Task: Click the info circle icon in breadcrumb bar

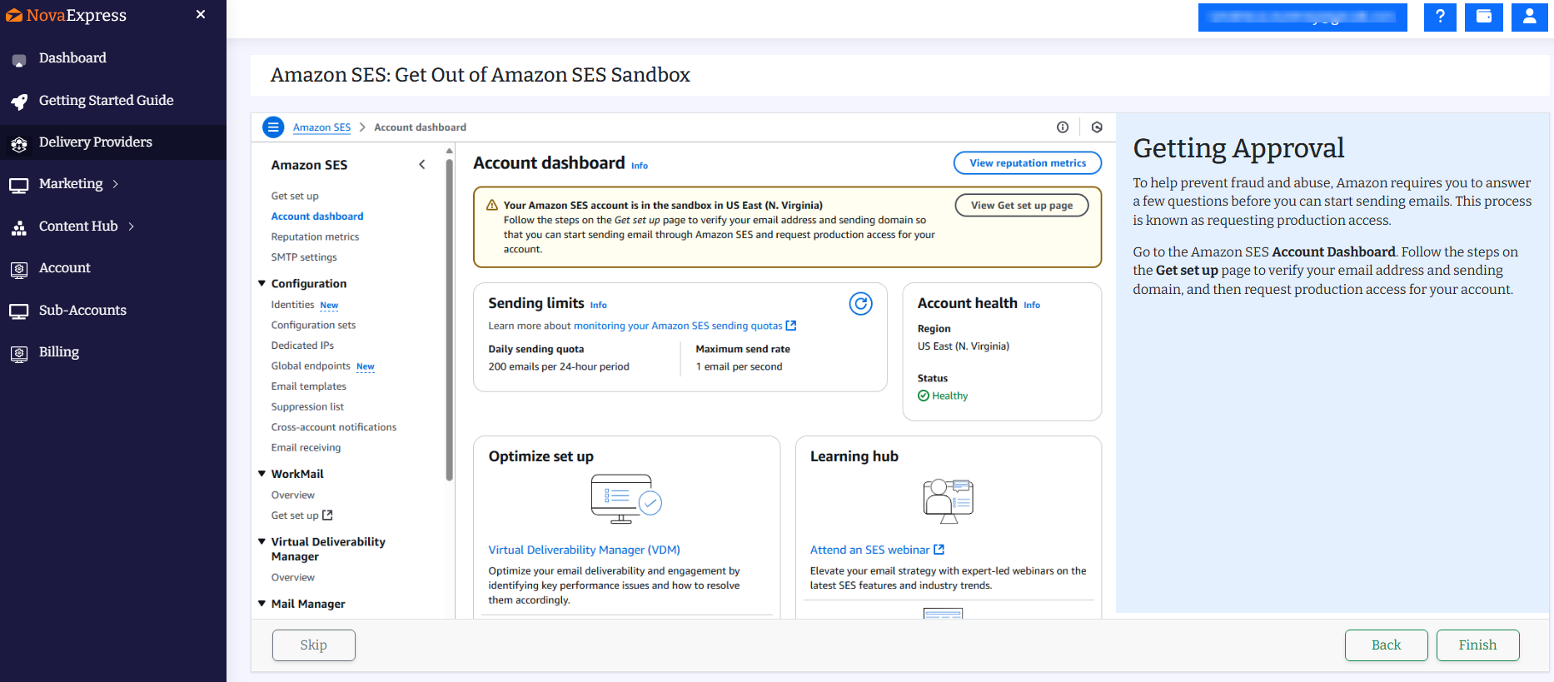Action: pyautogui.click(x=1063, y=127)
